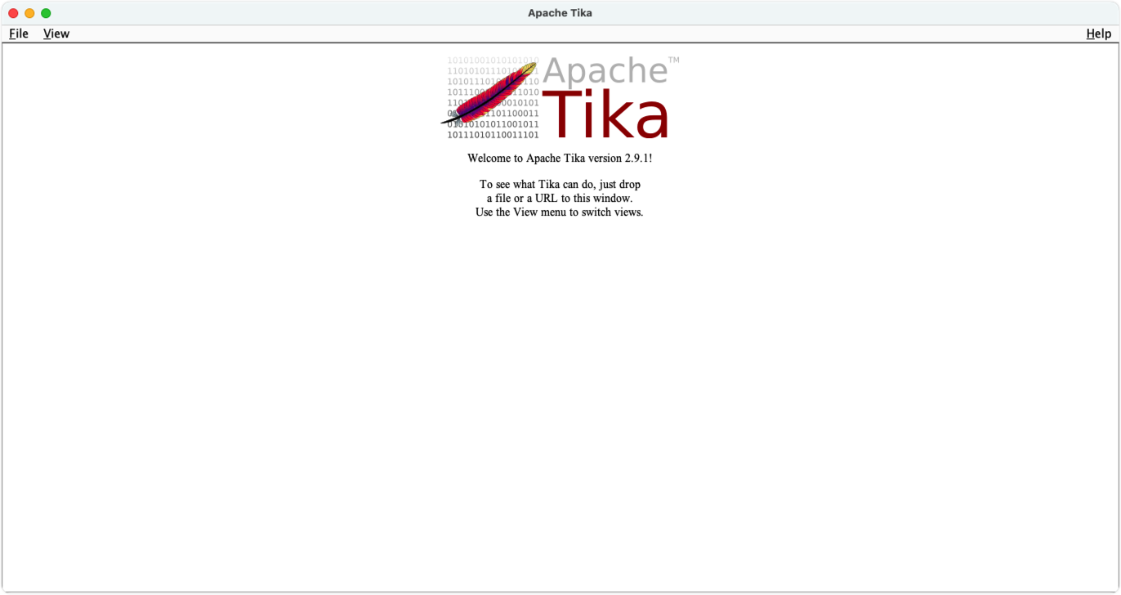Click the Apache Tika title bar text
The image size is (1121, 595).
560,12
